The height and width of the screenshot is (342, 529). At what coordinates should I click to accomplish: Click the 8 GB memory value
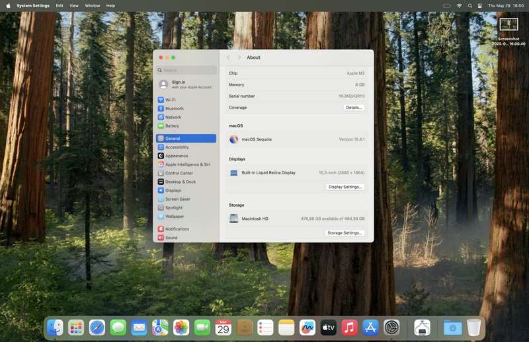pyautogui.click(x=360, y=85)
